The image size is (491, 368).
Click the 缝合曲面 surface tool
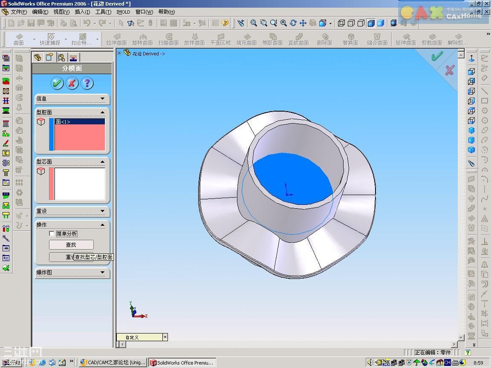[x=377, y=39]
